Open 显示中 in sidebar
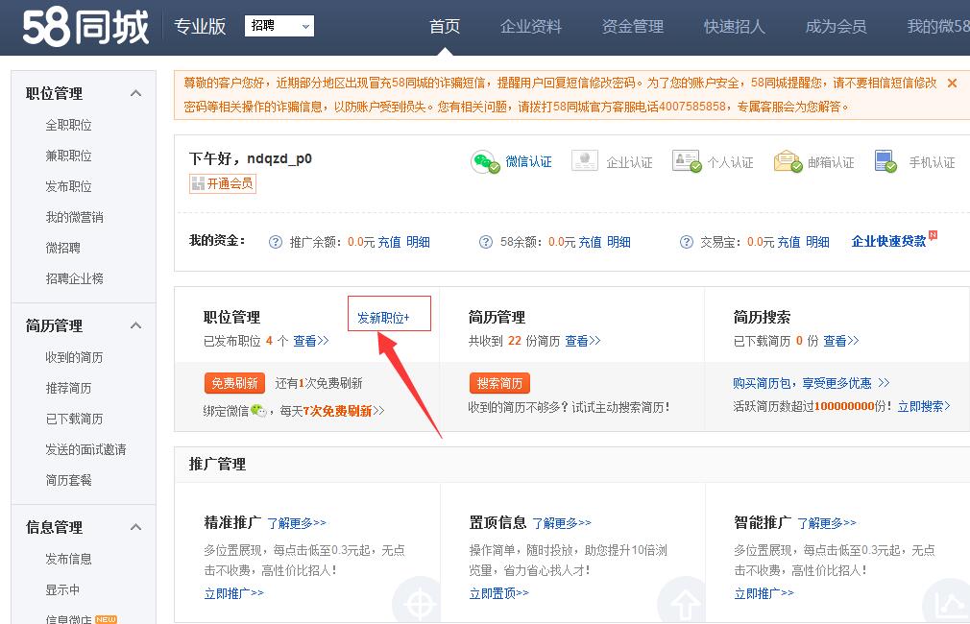 click(62, 590)
